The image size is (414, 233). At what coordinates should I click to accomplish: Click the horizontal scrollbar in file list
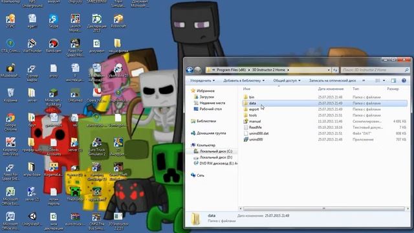pos(323,208)
